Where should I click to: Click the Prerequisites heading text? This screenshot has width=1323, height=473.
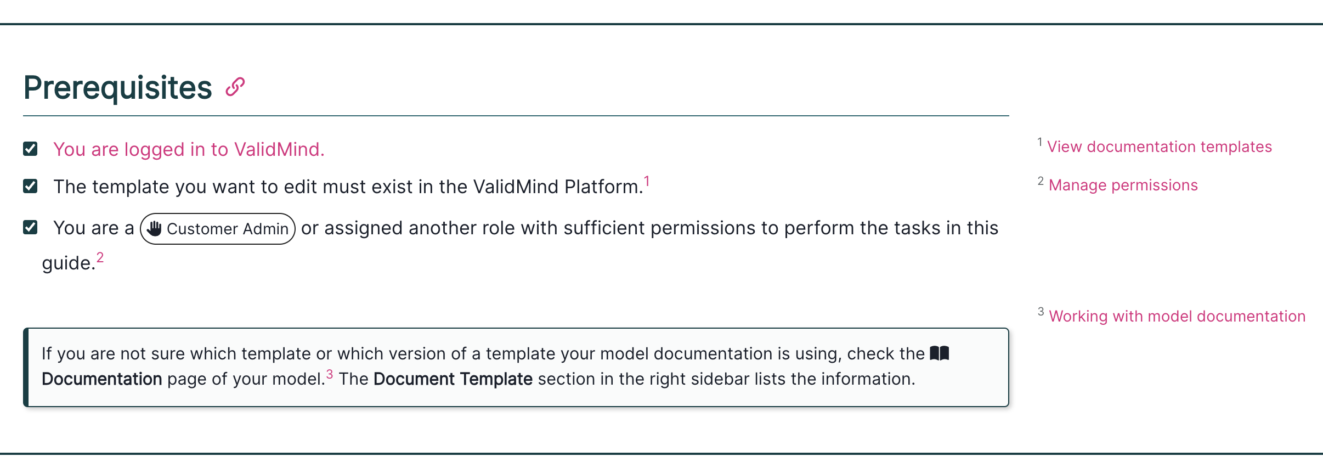tap(117, 88)
